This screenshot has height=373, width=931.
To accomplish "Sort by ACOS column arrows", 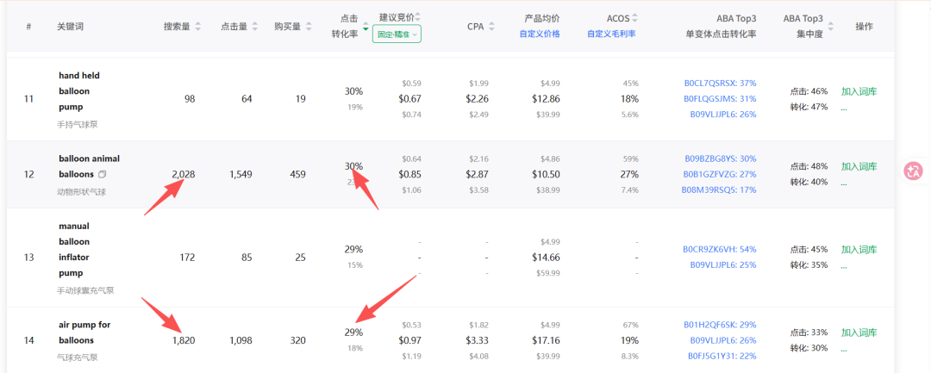I will [x=636, y=17].
